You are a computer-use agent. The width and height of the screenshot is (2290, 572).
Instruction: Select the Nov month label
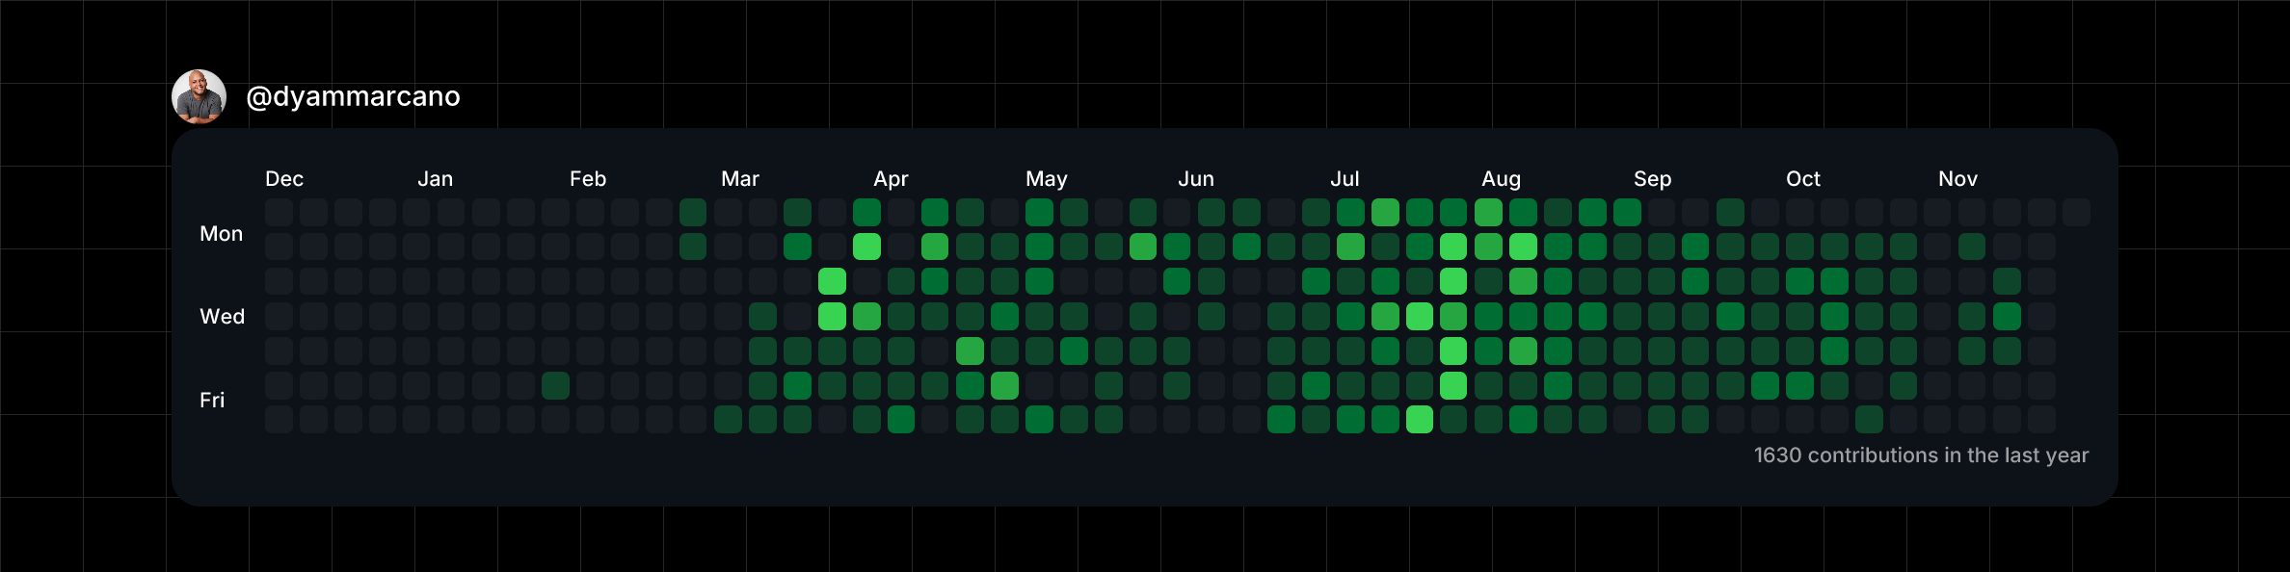(1957, 179)
